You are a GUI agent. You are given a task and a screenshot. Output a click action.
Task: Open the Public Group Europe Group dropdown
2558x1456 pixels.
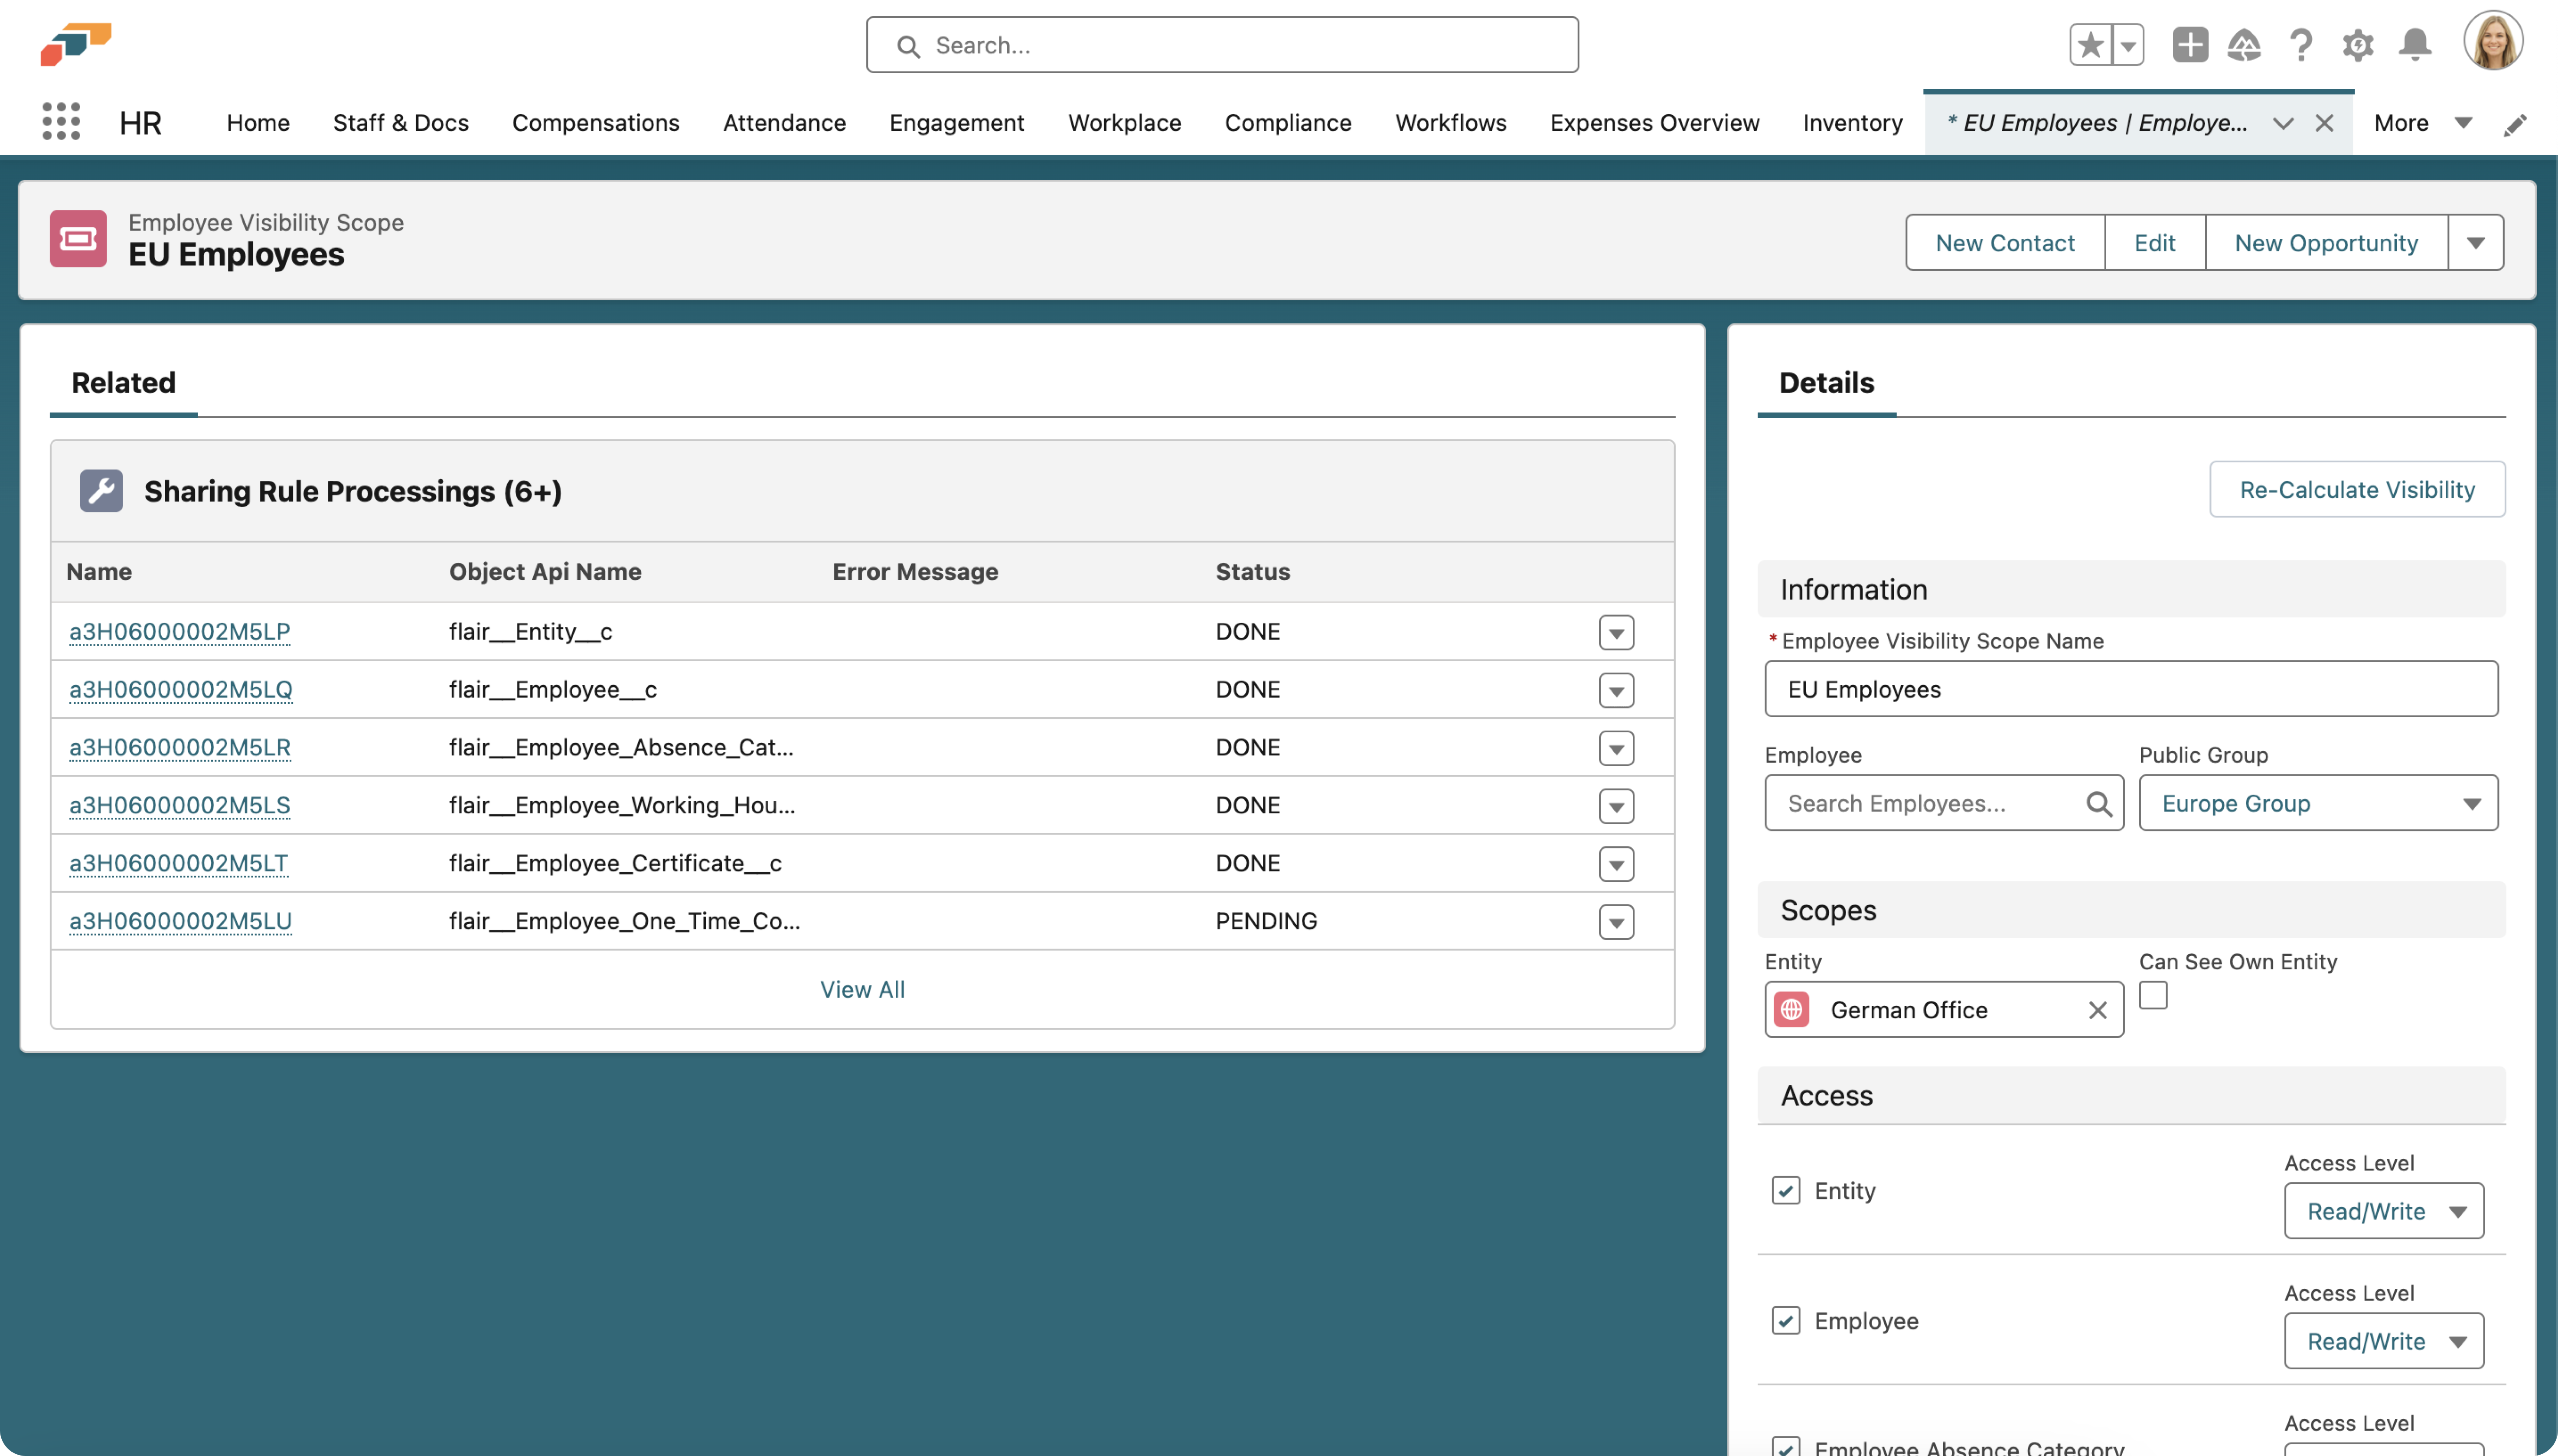pyautogui.click(x=2318, y=803)
